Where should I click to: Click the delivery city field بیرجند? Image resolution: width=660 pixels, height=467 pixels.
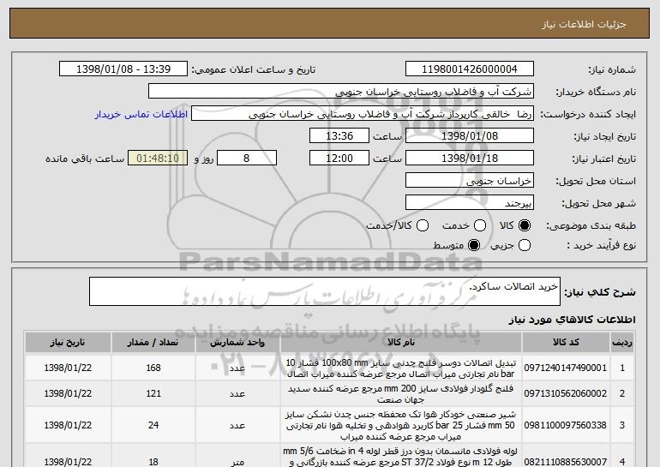470,203
